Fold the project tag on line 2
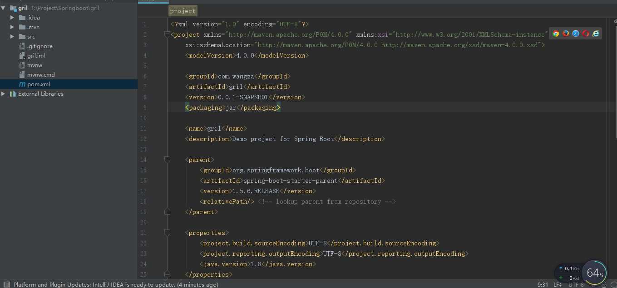 tap(167, 34)
